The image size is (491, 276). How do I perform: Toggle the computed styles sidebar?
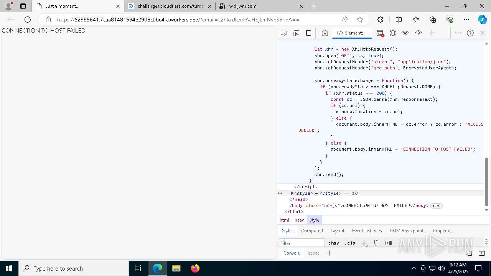(x=389, y=243)
